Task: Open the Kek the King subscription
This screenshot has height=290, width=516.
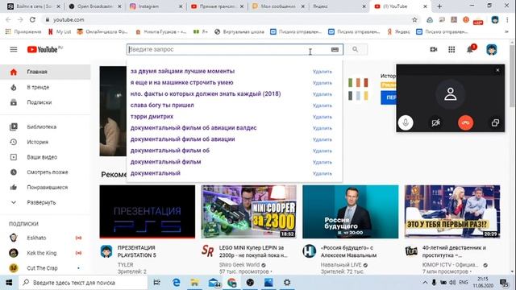Action: click(x=45, y=253)
